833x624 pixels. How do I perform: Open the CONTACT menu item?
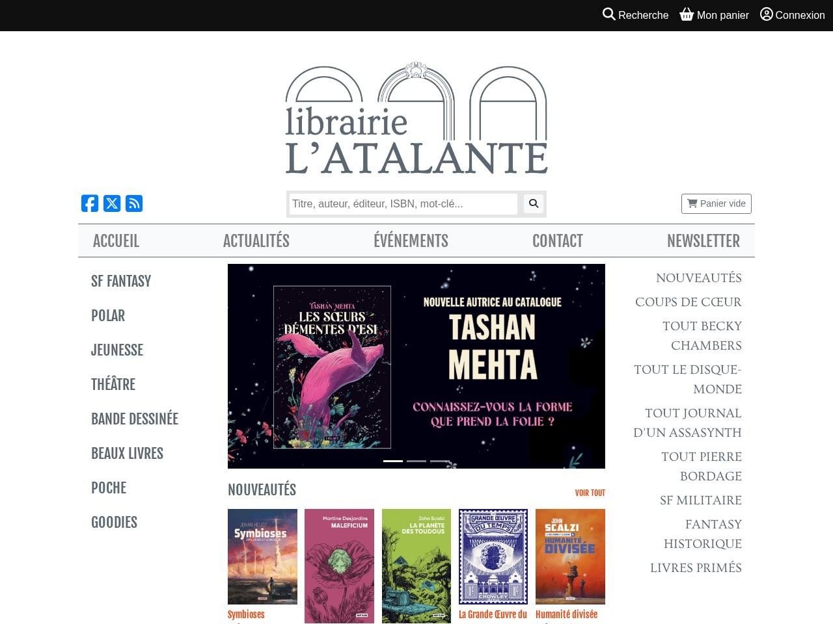tap(558, 240)
